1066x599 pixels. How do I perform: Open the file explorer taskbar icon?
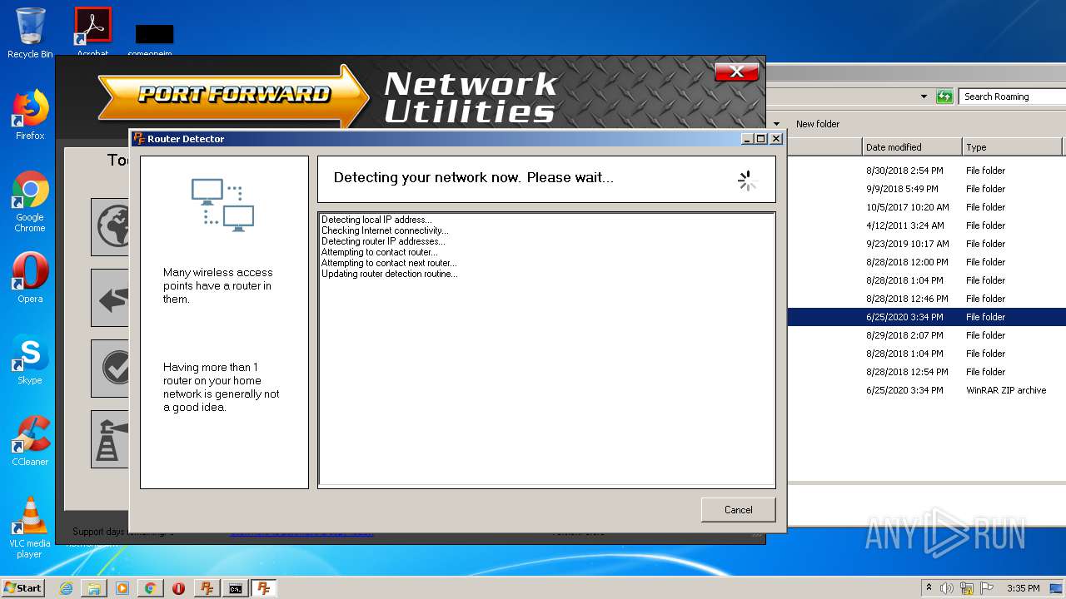94,588
